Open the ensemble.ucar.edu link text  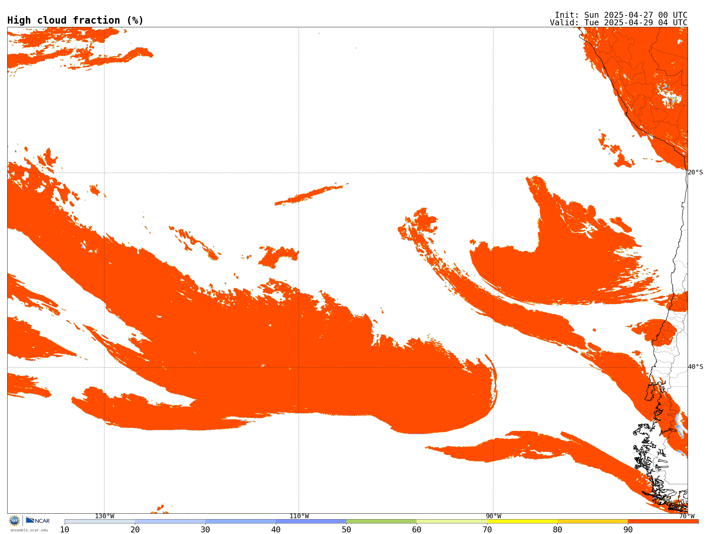tap(29, 530)
